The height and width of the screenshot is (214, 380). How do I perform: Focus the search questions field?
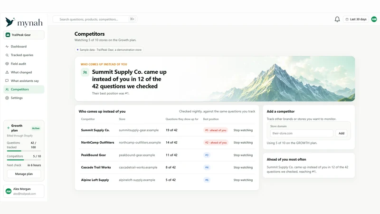tap(95, 19)
